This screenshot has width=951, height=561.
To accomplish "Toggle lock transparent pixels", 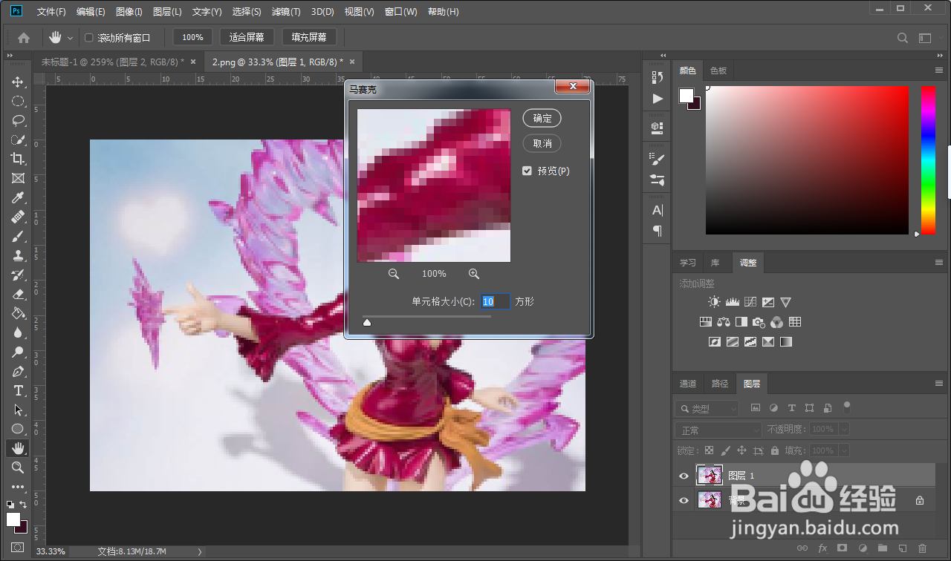I will [x=709, y=450].
